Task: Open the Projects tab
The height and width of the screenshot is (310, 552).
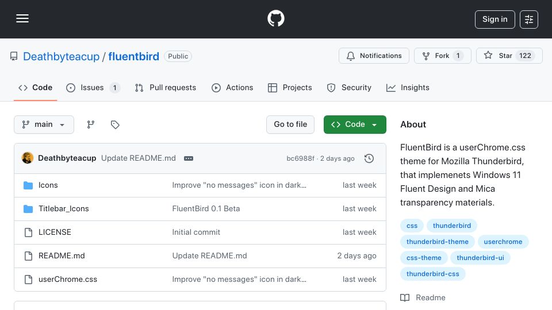Action: tap(290, 87)
